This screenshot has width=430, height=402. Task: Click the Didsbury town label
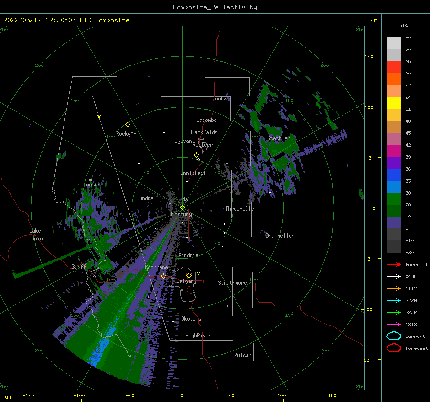[180, 214]
